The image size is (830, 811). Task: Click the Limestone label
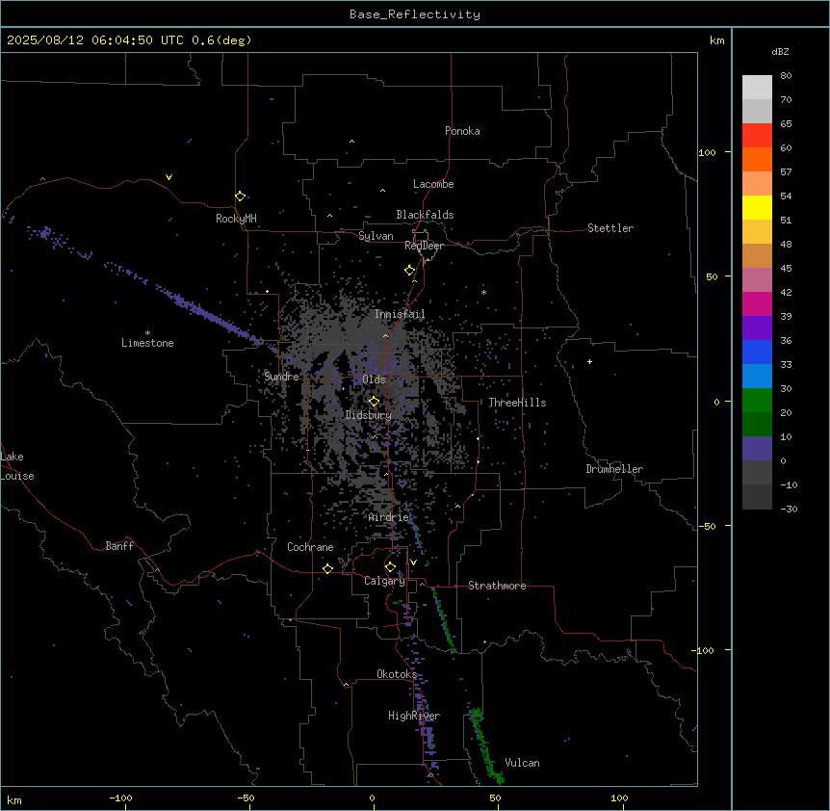(147, 343)
